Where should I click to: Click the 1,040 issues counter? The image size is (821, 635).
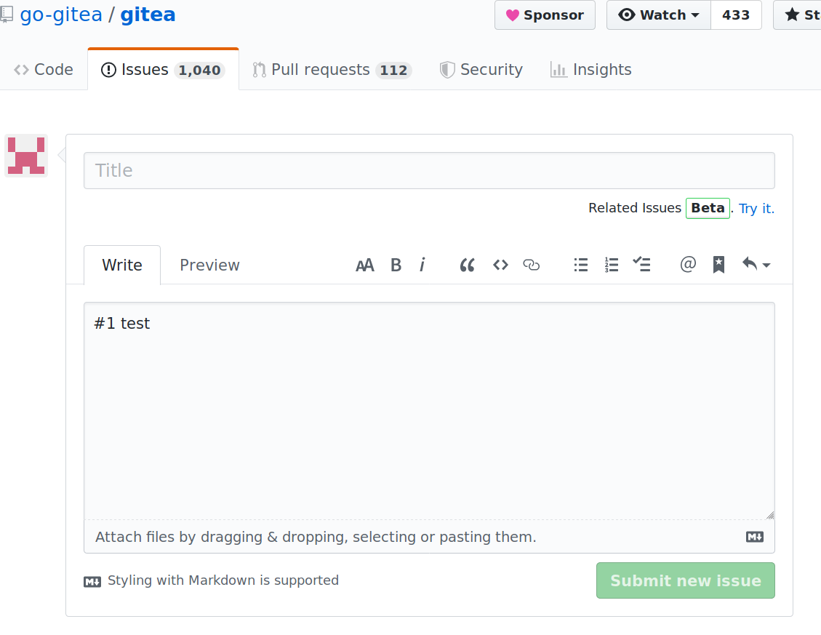click(199, 71)
